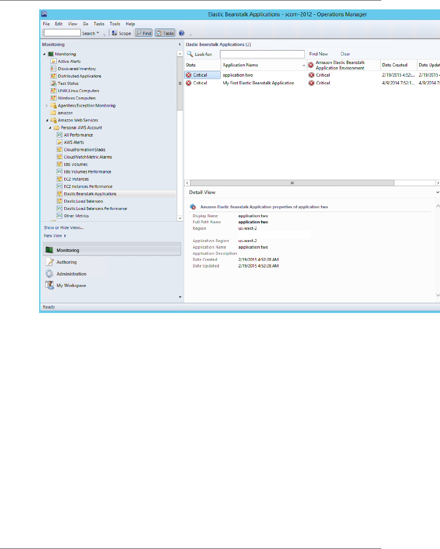Open the New View submenu arrow
This screenshot has height=549, width=440.
(65, 236)
